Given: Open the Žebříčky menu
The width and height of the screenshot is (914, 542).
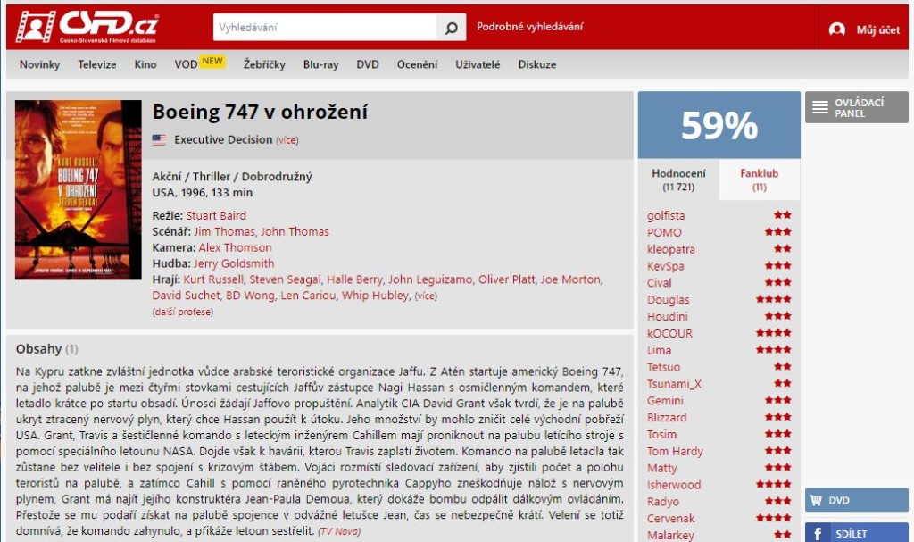Looking at the screenshot, I should 264,64.
